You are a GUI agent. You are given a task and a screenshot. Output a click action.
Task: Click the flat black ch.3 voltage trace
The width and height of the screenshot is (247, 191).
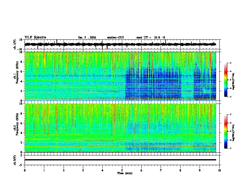[120, 160]
